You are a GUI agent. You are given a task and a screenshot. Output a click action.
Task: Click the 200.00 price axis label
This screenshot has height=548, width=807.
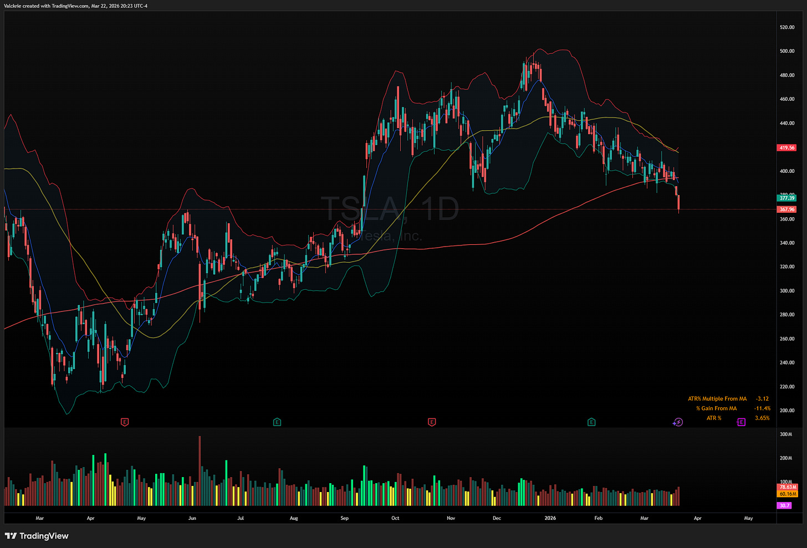tap(787, 411)
